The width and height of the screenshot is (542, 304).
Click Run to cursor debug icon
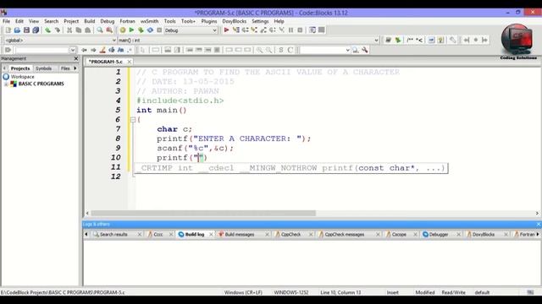[x=236, y=30]
